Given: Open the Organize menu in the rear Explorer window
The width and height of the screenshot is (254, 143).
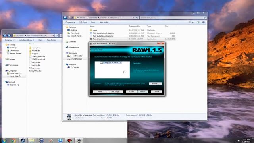Looking at the screenshot, I should coord(10,40).
